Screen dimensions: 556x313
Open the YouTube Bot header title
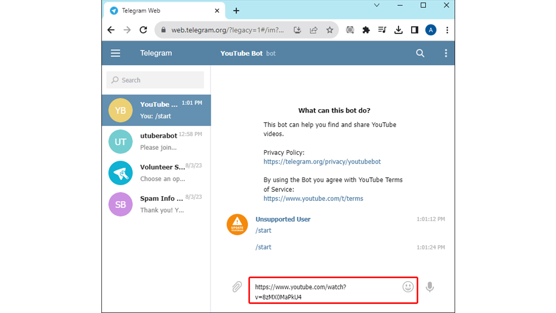click(241, 53)
